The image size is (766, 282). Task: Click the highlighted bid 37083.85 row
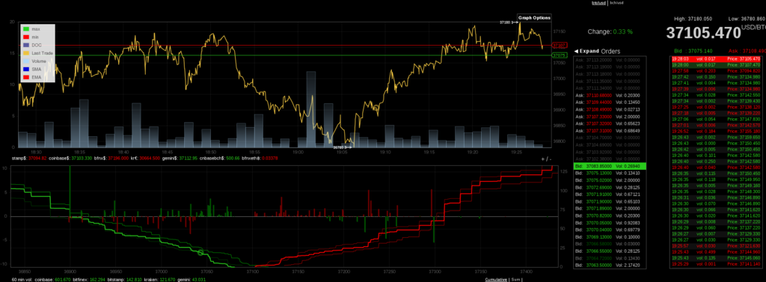pyautogui.click(x=610, y=166)
